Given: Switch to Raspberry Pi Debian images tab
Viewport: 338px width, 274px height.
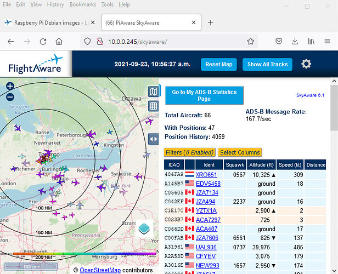Looking at the screenshot, I should coord(45,22).
